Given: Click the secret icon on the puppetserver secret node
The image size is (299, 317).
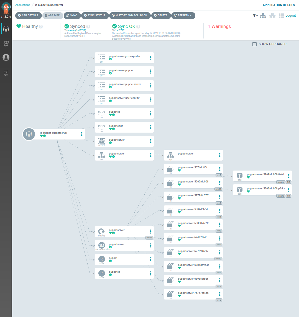Looking at the screenshot, I should (x=101, y=141).
